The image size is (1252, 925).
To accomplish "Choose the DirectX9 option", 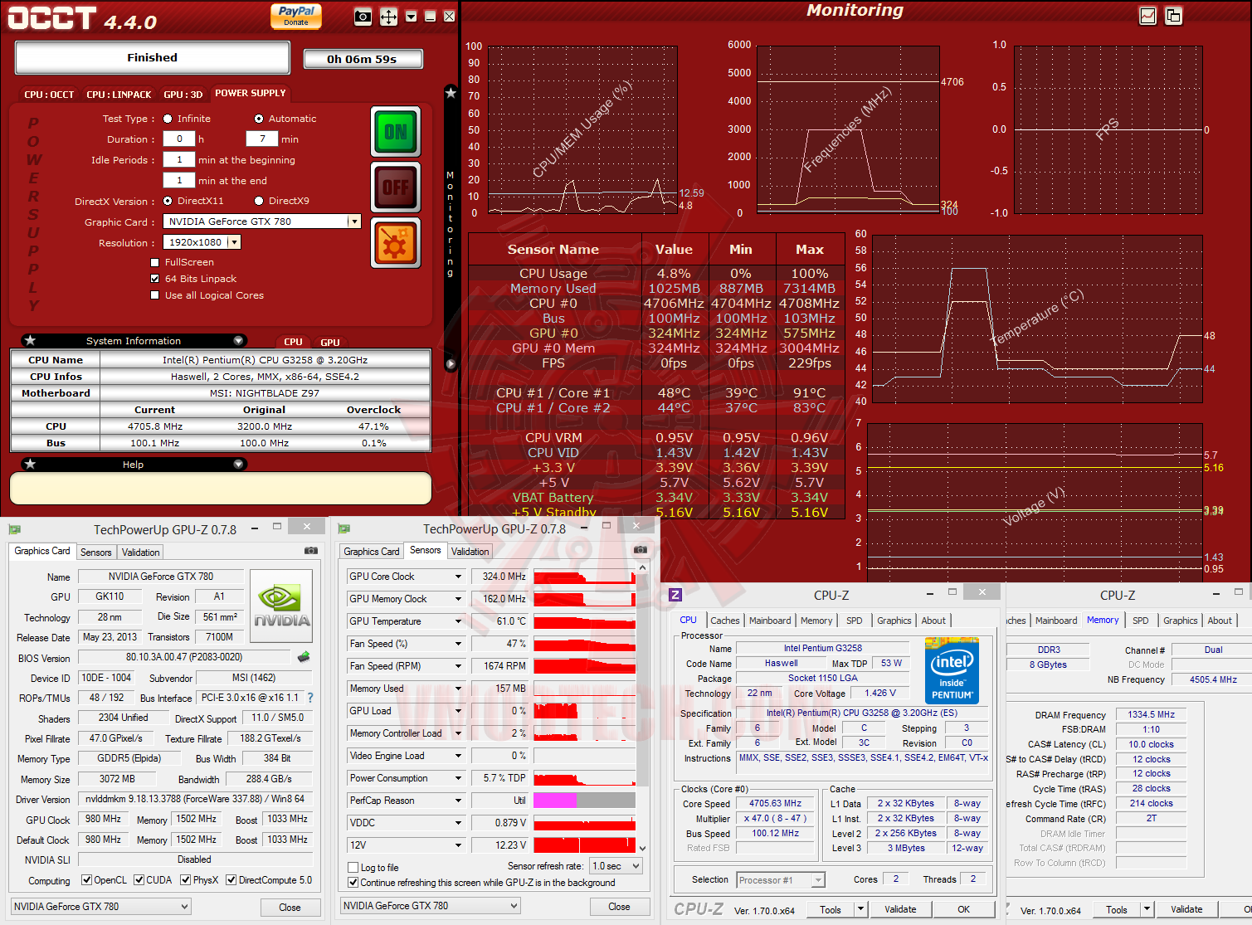I will tap(259, 201).
